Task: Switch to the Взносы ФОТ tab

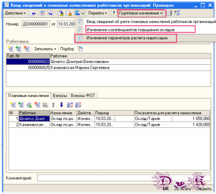Action: coord(83,96)
